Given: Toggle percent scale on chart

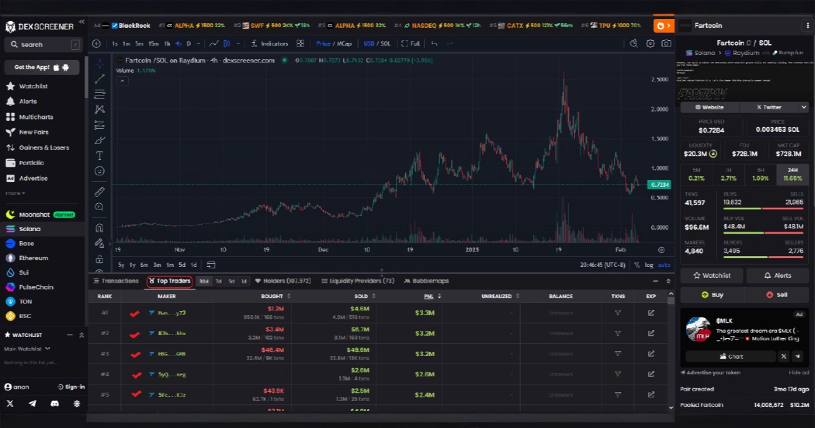Looking at the screenshot, I should (x=637, y=265).
